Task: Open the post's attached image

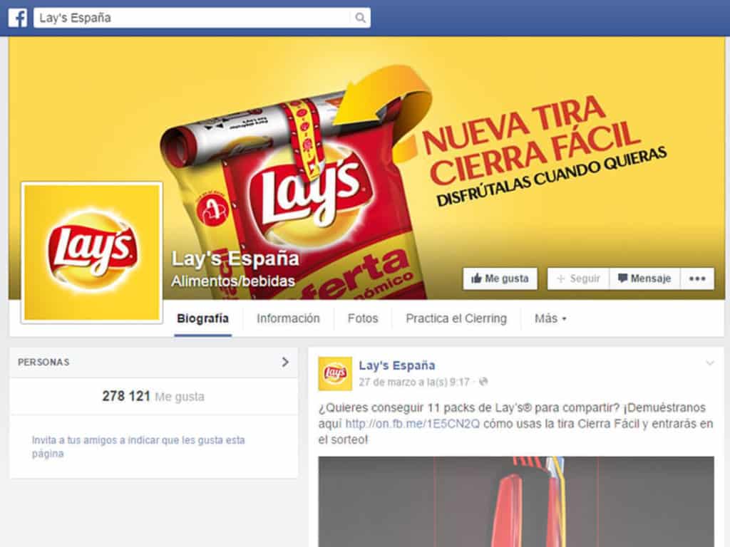Action: 516,501
